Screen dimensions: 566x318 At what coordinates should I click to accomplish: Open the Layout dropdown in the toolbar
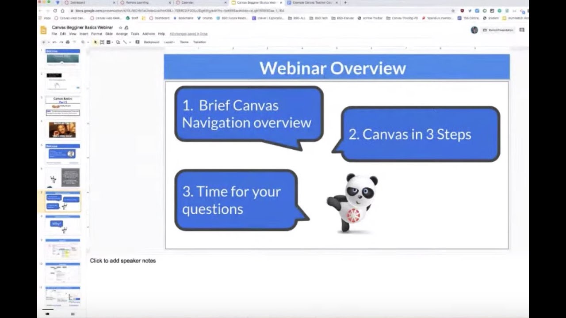(x=169, y=42)
